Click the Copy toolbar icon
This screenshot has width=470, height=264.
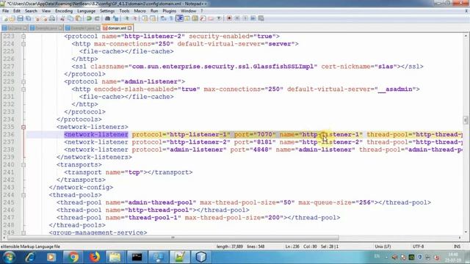[70, 18]
